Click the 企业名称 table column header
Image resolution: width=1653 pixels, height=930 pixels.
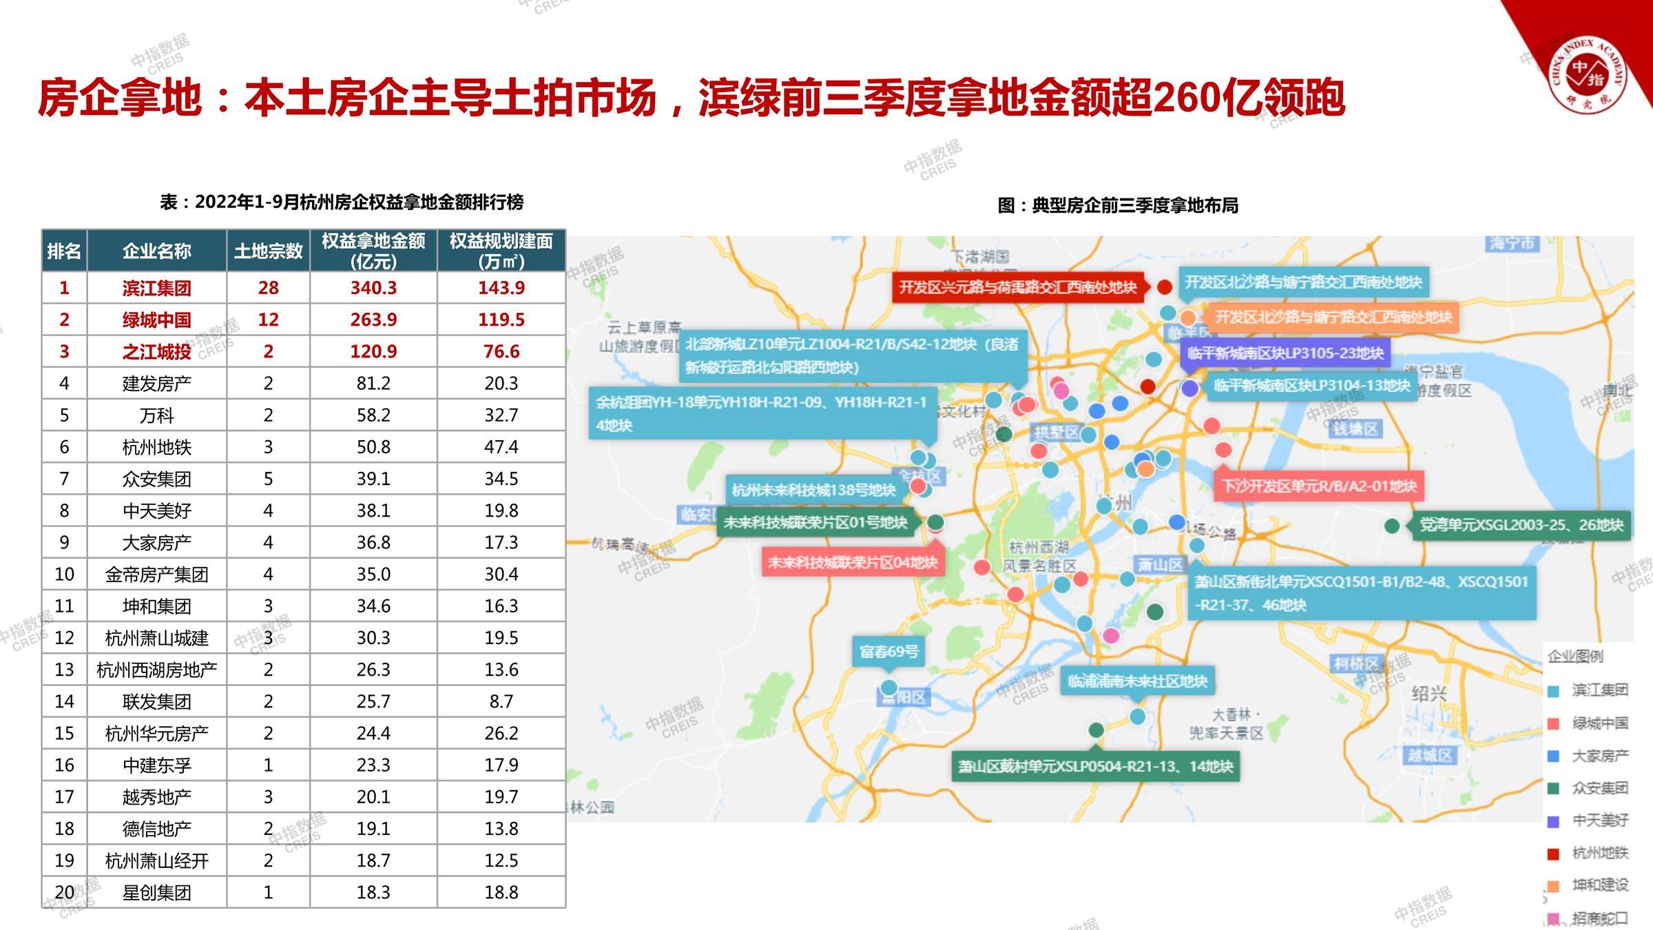(x=156, y=251)
